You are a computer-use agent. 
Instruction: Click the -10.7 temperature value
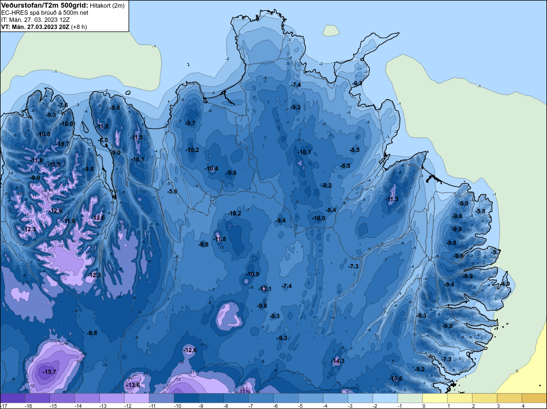point(62,144)
